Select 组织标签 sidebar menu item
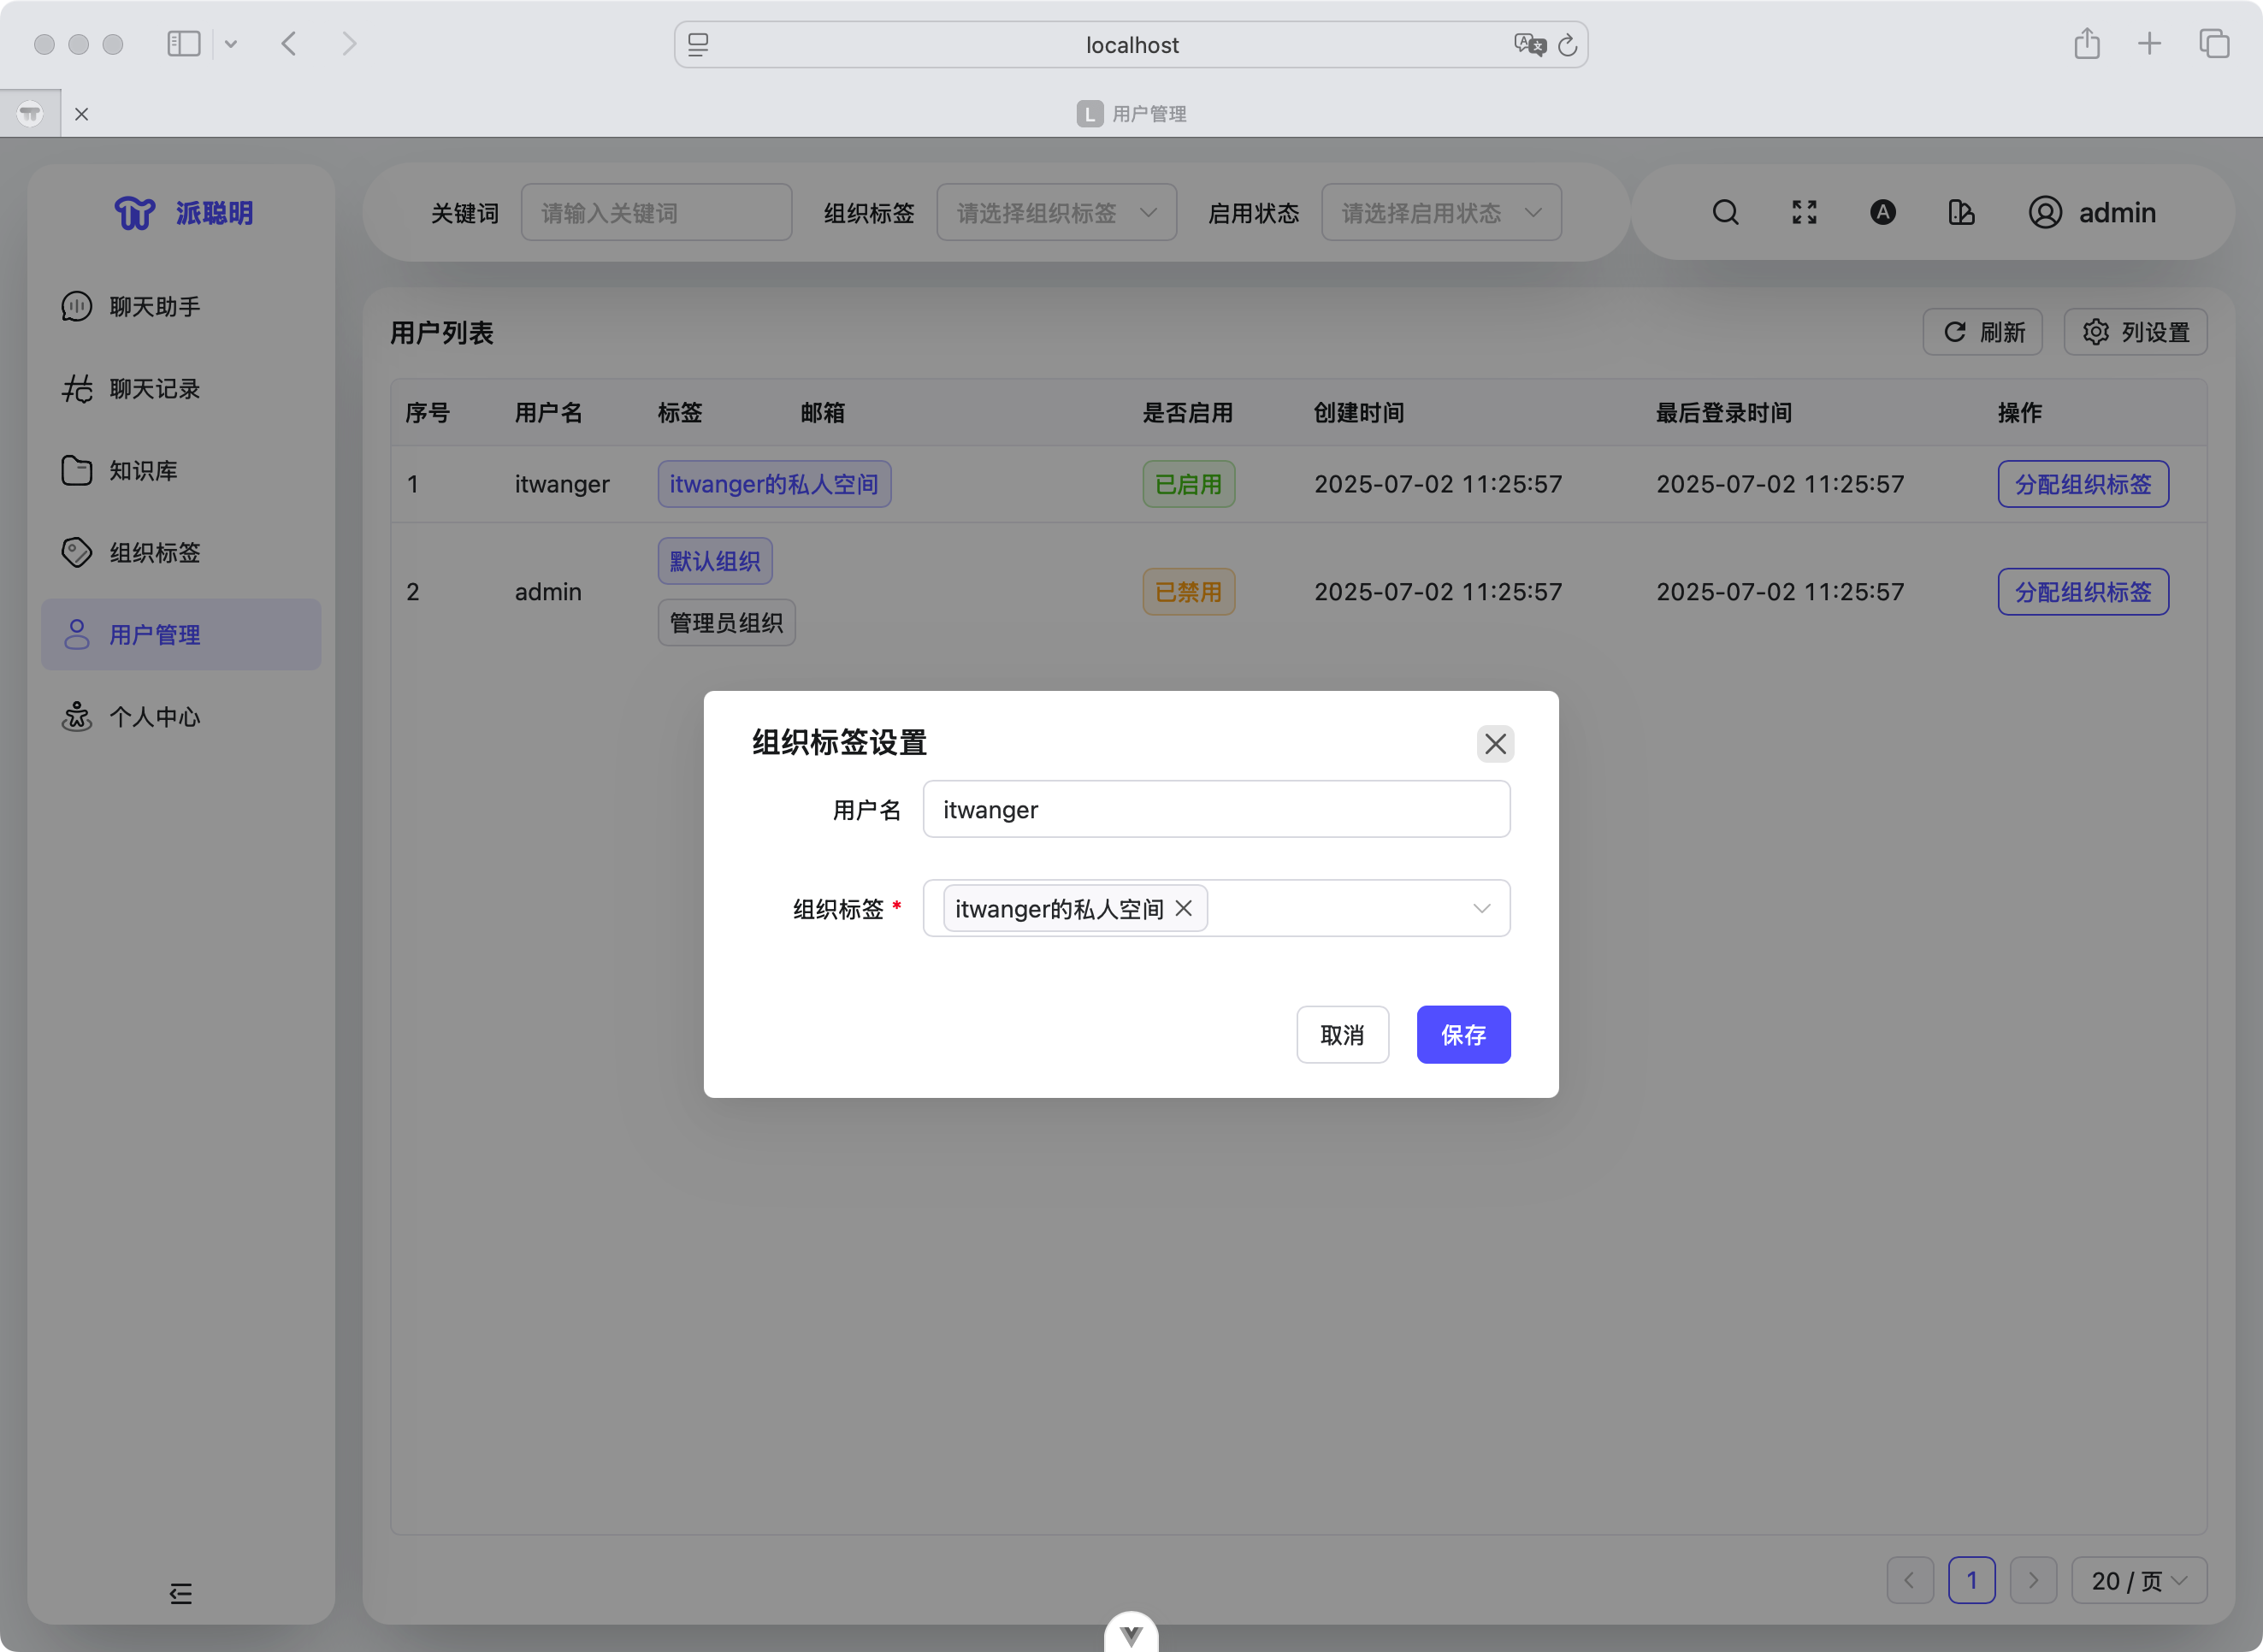The image size is (2263, 1652). (155, 553)
